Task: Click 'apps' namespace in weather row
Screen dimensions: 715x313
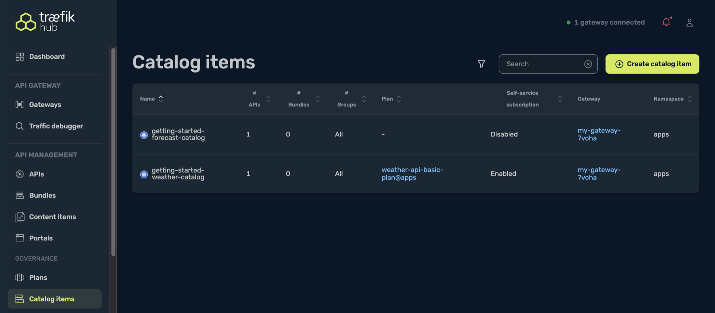Action: coord(661,174)
